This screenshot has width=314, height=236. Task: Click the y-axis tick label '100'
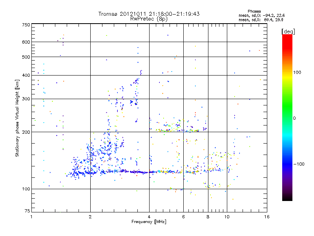click(x=26, y=189)
